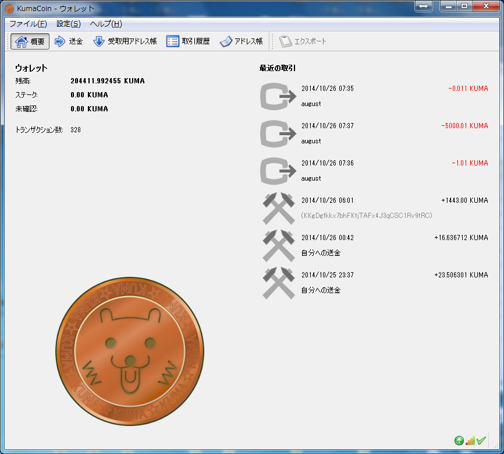Show the 取引履歴 transaction history

(188, 41)
